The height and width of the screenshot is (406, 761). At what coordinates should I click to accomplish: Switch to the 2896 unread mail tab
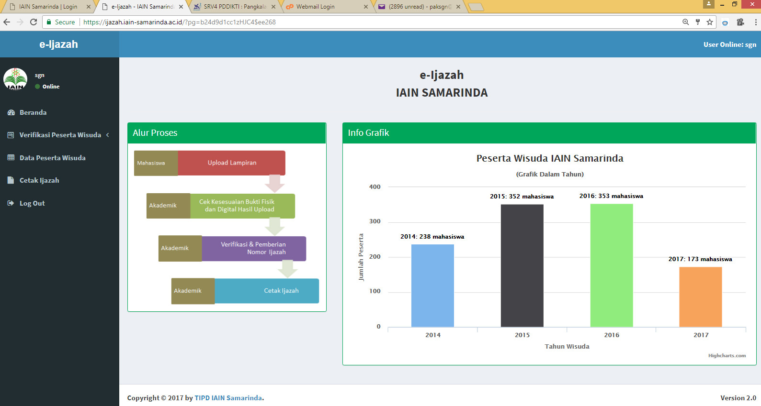click(x=420, y=7)
